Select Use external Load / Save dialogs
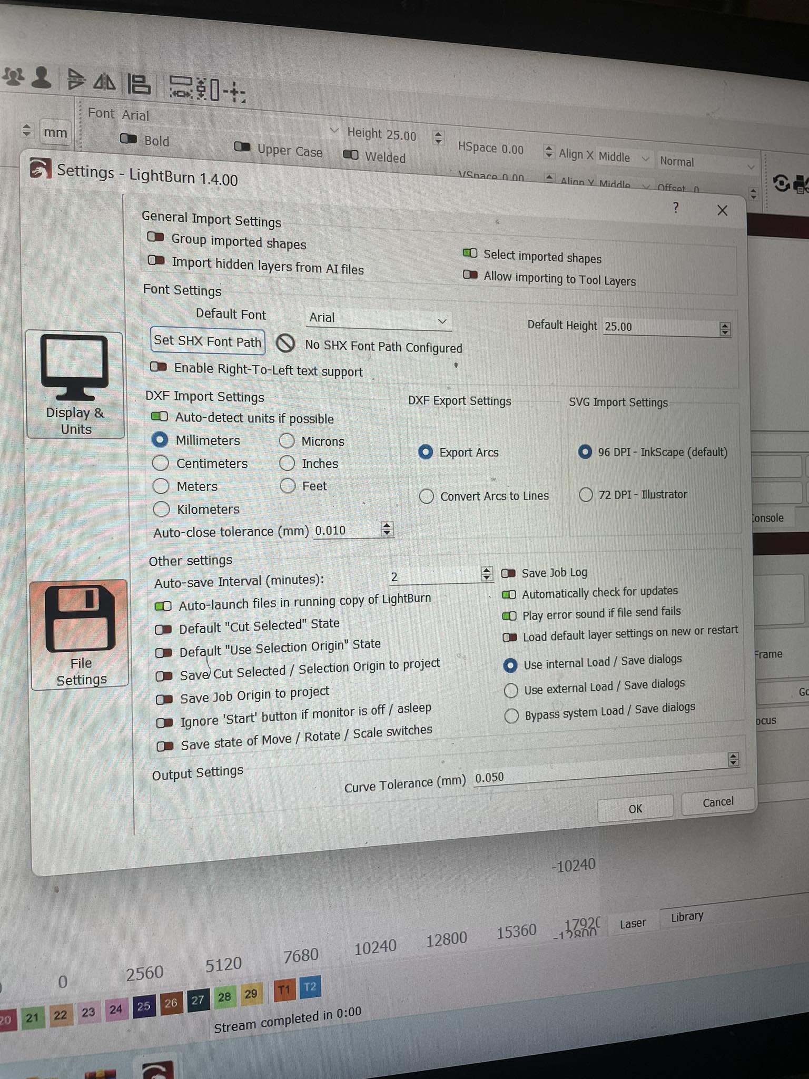This screenshot has width=809, height=1079. click(511, 690)
